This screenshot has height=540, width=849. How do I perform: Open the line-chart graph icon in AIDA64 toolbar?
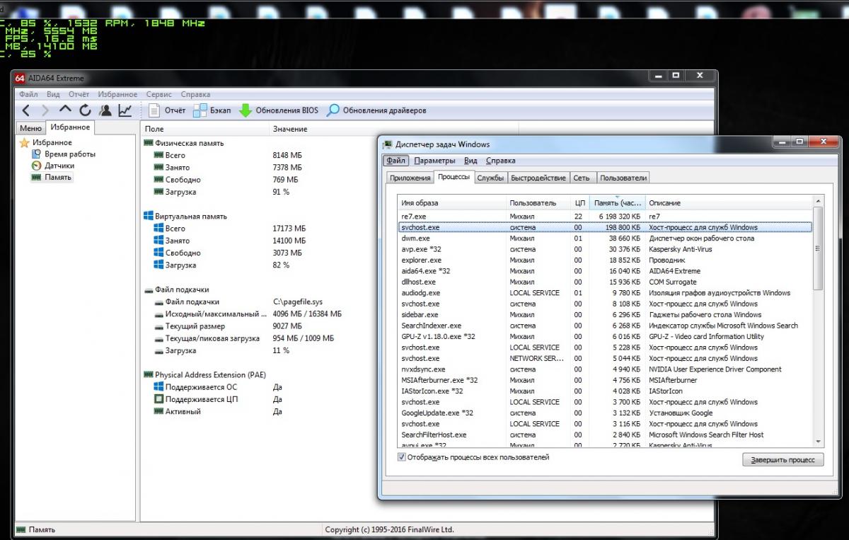point(125,110)
